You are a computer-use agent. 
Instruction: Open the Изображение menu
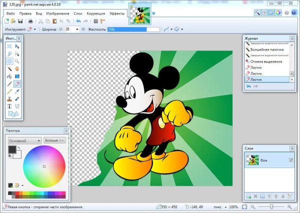pyautogui.click(x=58, y=13)
